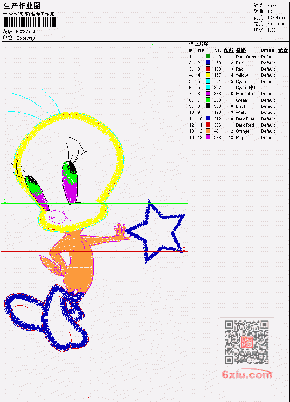Select the White description in row 10
The width and height of the screenshot is (290, 402).
(x=241, y=113)
